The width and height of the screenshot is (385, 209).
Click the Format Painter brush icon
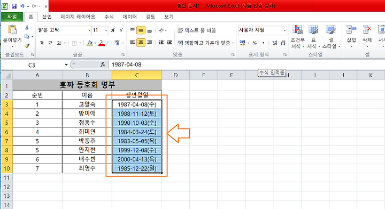27,45
